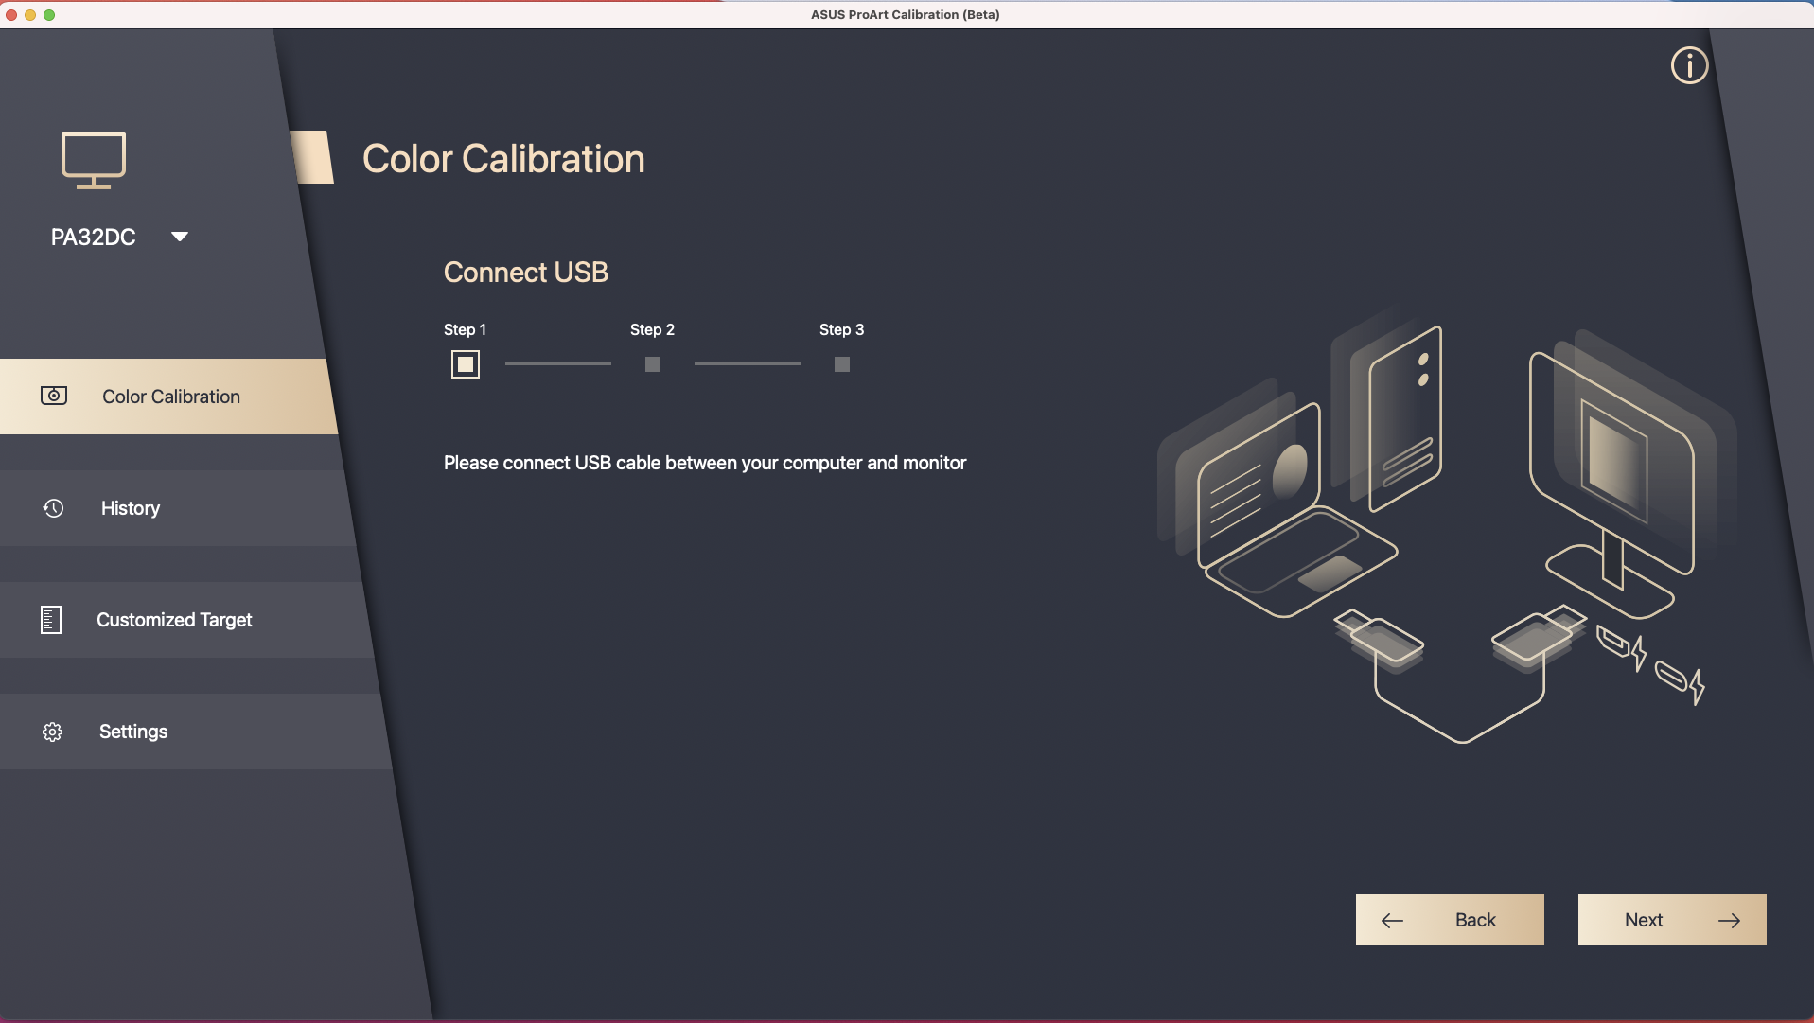Minimize the window with the yellow button
This screenshot has height=1023, width=1814.
click(x=30, y=14)
